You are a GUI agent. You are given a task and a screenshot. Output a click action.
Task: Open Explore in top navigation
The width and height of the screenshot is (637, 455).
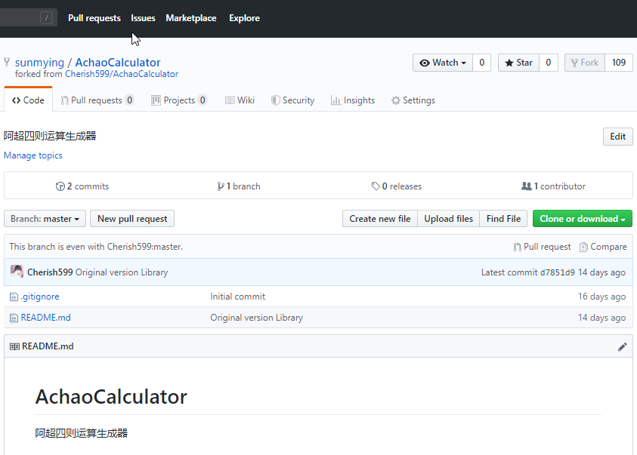click(x=244, y=18)
